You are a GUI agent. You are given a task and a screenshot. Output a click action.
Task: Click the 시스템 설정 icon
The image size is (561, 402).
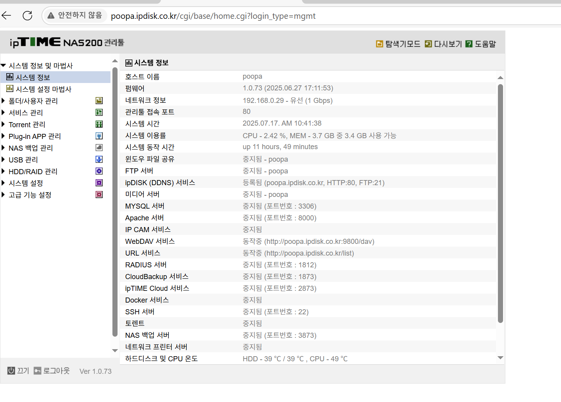[99, 183]
